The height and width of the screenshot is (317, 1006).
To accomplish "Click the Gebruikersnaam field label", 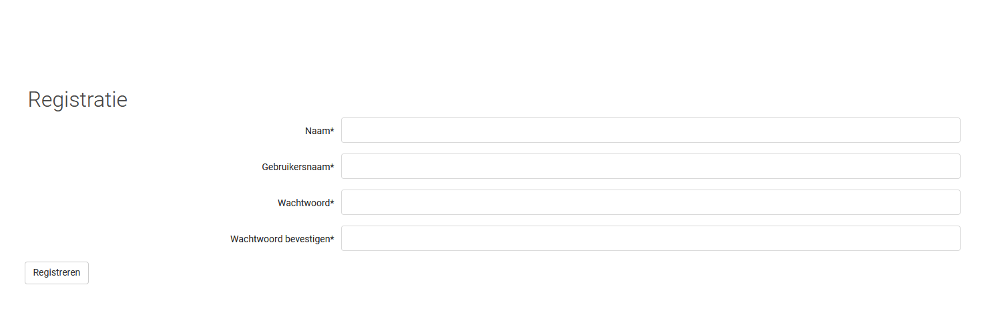I will point(296,167).
